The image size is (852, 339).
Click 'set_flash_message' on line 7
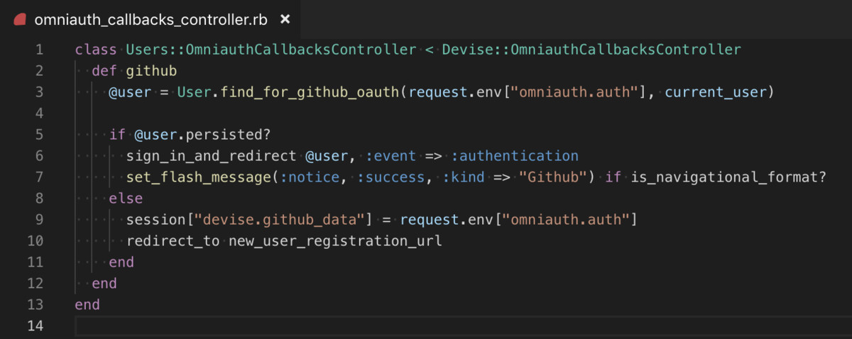pyautogui.click(x=198, y=177)
